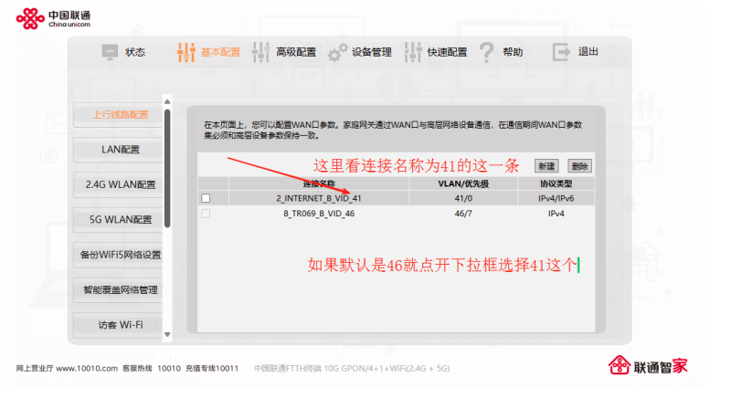Click the 46/7 VLAN value
Screen dimensions: 731x409
pyautogui.click(x=463, y=214)
